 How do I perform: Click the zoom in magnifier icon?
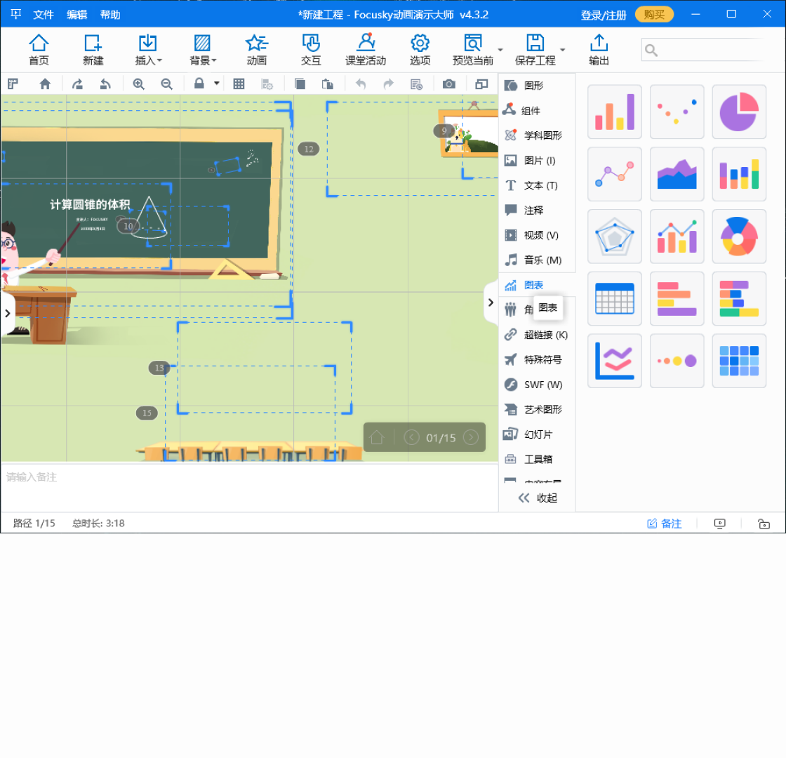coord(139,84)
